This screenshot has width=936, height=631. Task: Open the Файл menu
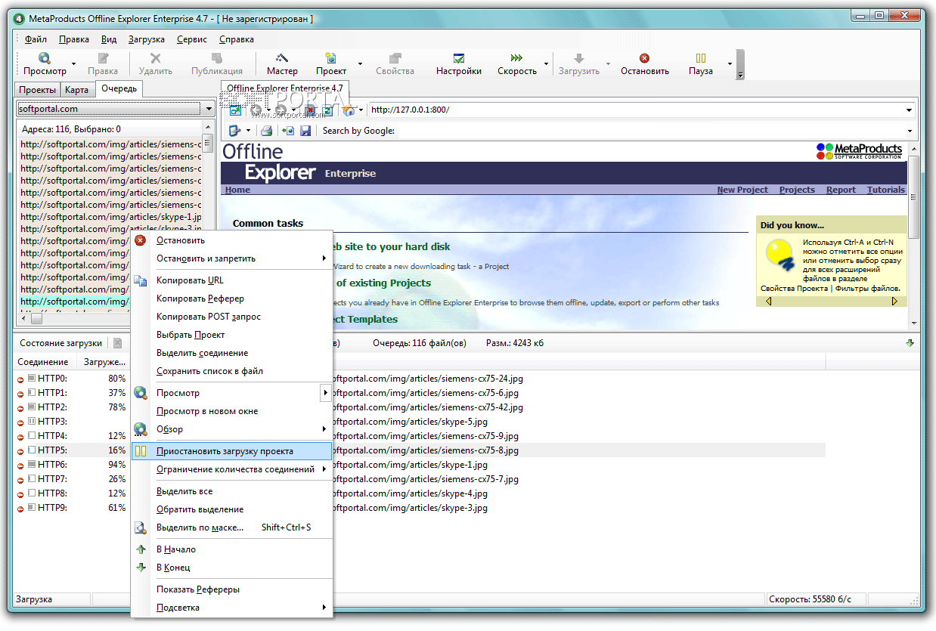(x=36, y=39)
